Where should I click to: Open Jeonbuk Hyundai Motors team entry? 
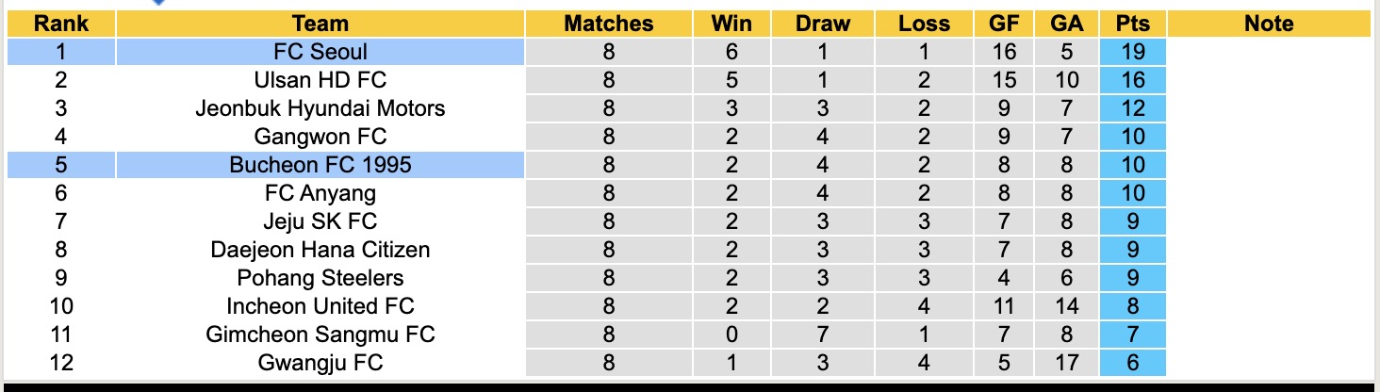click(x=320, y=108)
